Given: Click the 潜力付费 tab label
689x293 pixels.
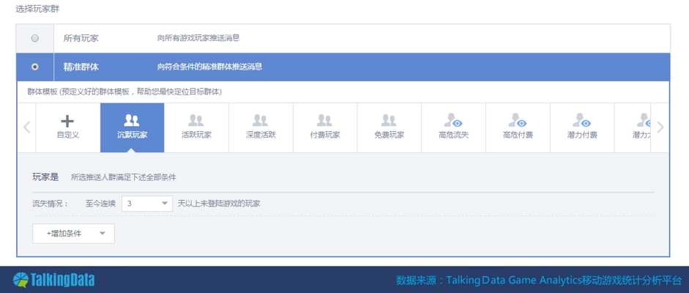Looking at the screenshot, I should click(582, 135).
